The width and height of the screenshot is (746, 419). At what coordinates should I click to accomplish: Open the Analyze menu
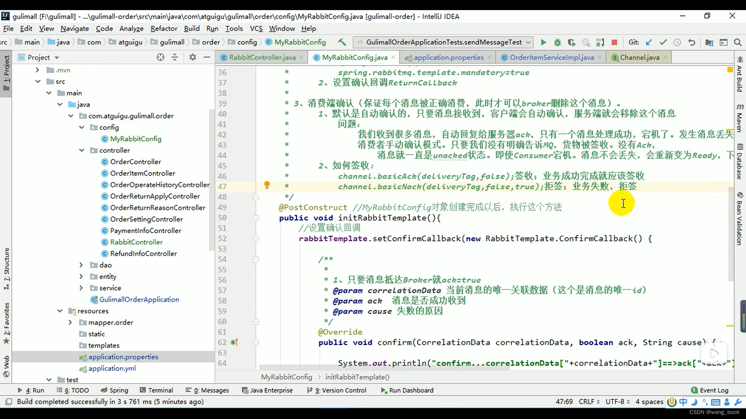tap(131, 28)
